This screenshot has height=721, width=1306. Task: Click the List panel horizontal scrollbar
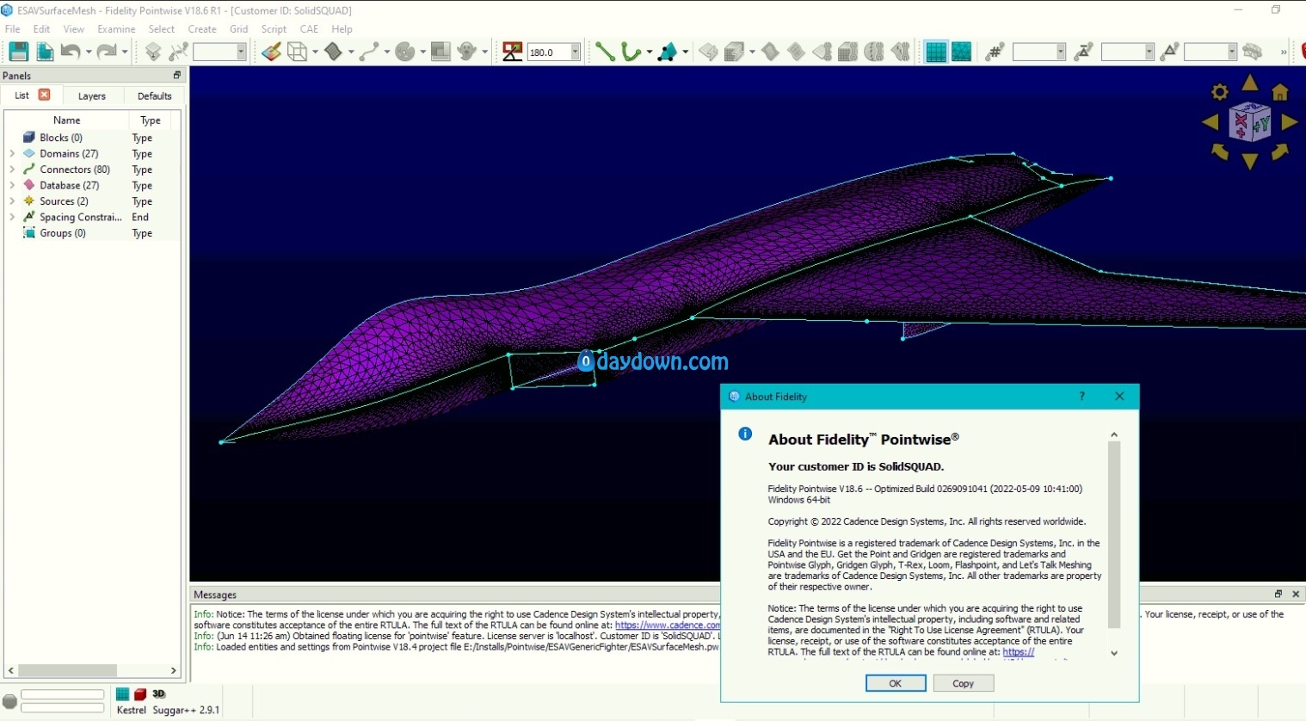click(68, 670)
